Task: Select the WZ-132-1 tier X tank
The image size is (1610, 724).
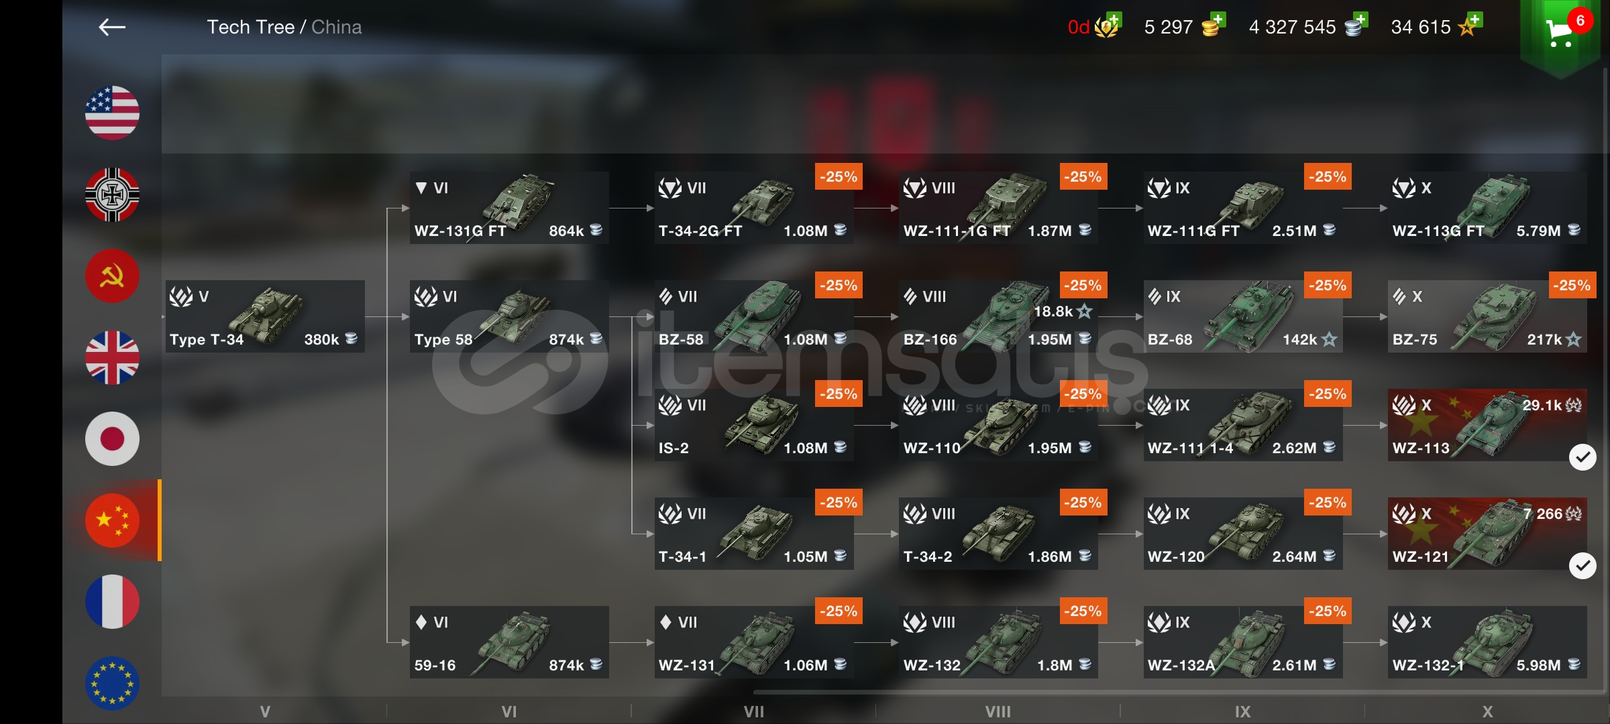Action: (x=1487, y=642)
